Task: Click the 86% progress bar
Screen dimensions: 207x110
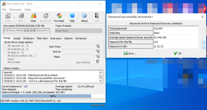Action: 53,96
